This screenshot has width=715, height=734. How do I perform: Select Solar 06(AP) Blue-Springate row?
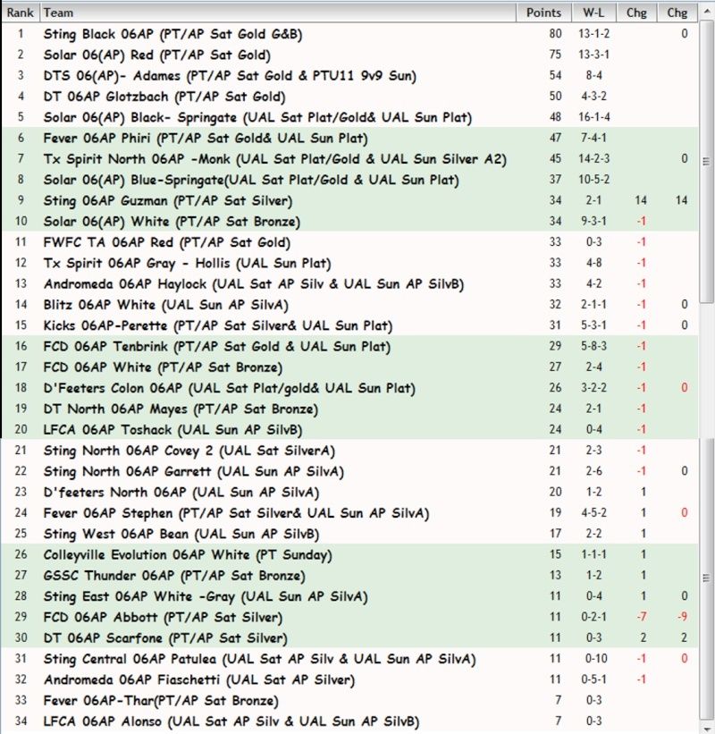(350, 180)
